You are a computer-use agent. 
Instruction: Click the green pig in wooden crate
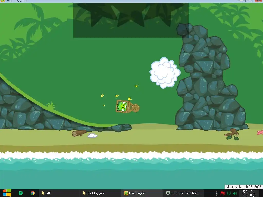122,106
